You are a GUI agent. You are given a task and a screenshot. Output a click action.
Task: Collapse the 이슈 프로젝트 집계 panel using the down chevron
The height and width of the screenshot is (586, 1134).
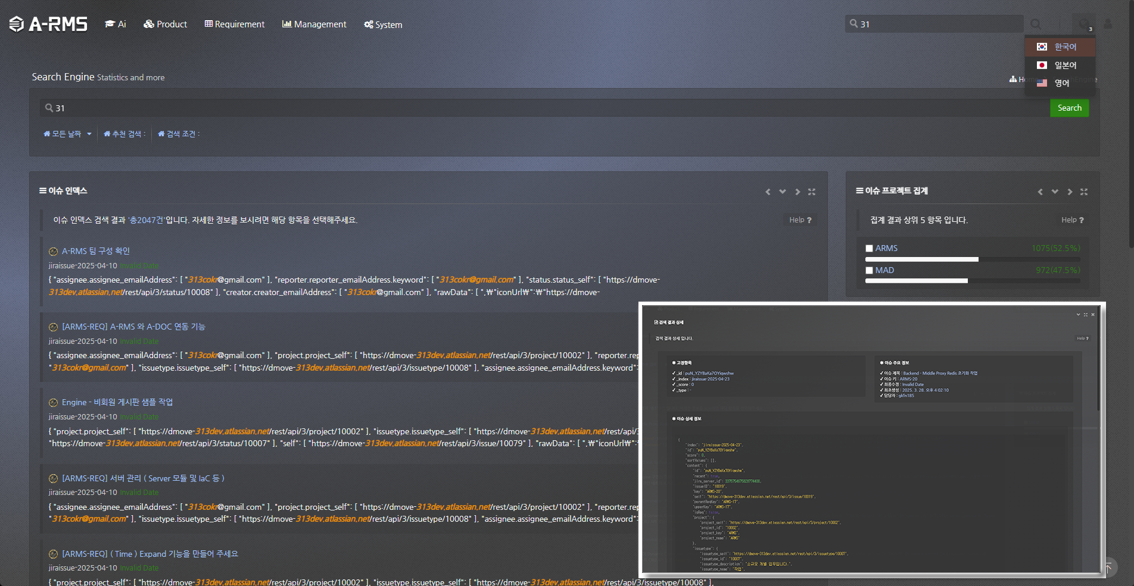(1055, 192)
